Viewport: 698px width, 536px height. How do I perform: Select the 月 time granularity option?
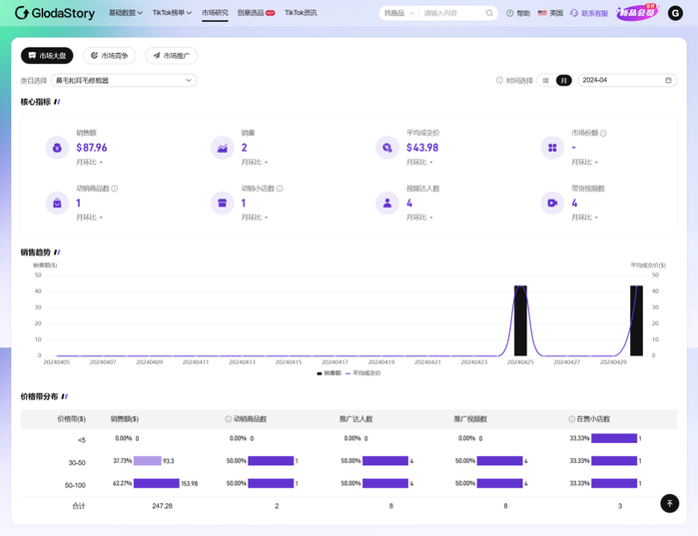[564, 80]
